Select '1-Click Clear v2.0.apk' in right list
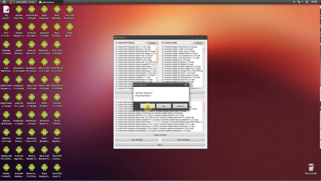This screenshot has width=321, height=181. point(179,51)
